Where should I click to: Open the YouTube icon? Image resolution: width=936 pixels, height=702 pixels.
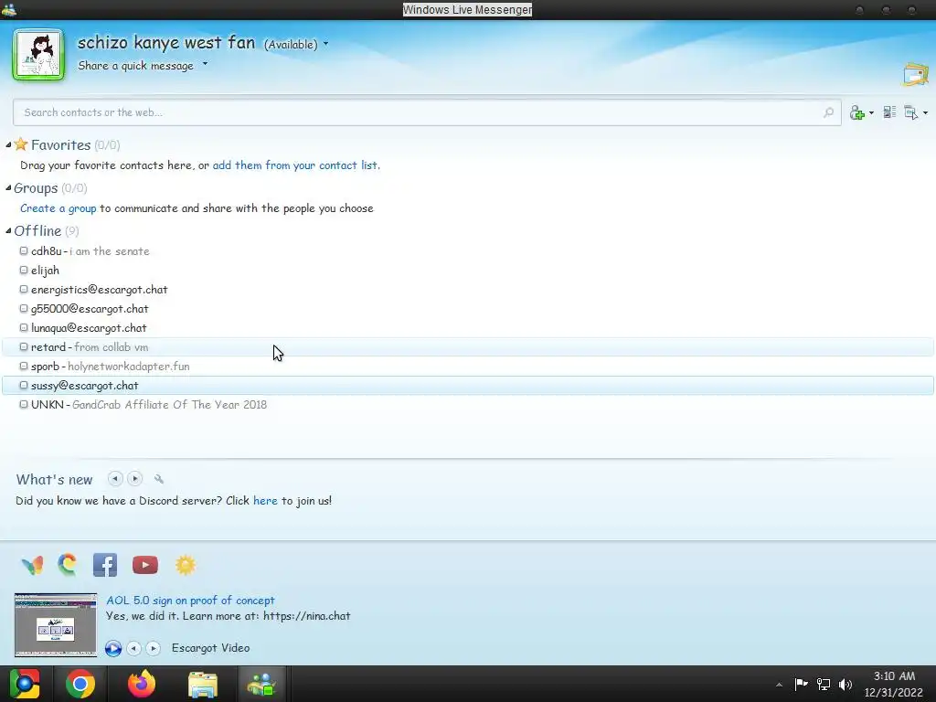point(145,565)
